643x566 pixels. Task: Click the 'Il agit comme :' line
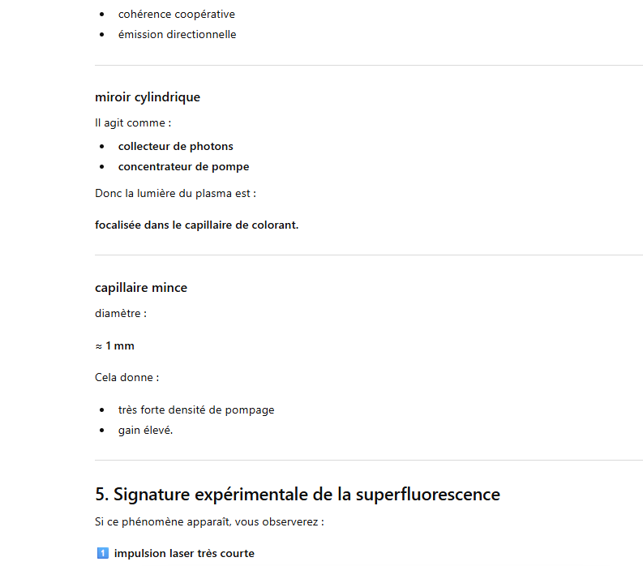133,123
